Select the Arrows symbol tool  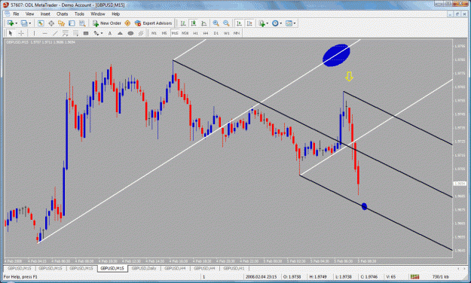(x=96, y=33)
